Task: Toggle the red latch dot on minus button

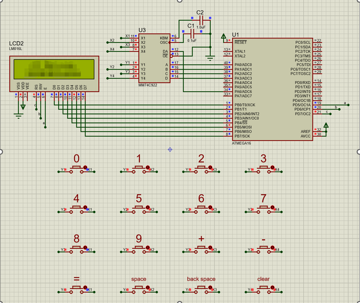Action: [272, 248]
